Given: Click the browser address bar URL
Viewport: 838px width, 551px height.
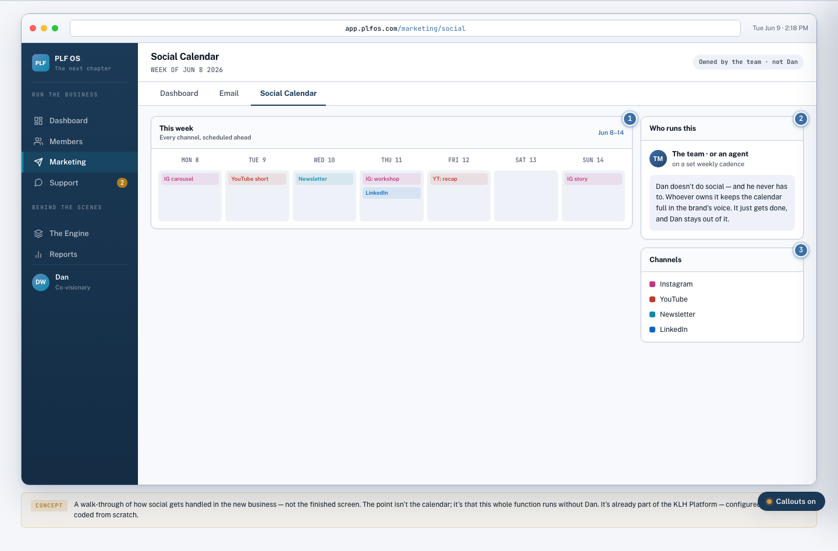Looking at the screenshot, I should click(405, 28).
